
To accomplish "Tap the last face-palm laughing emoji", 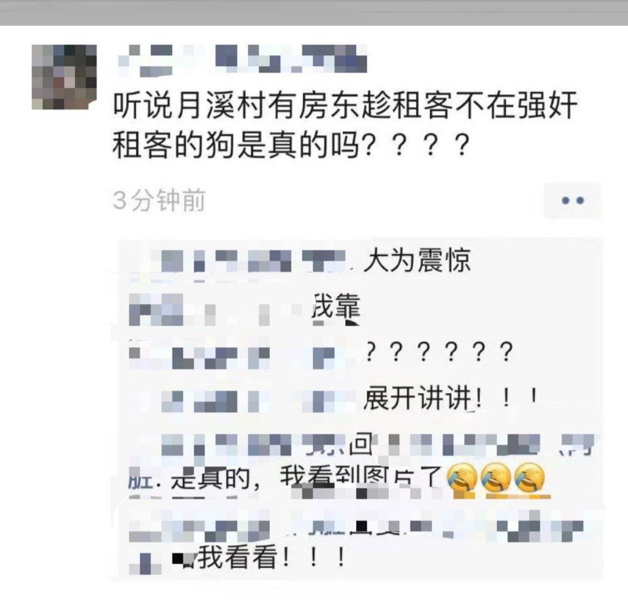I will click(529, 478).
